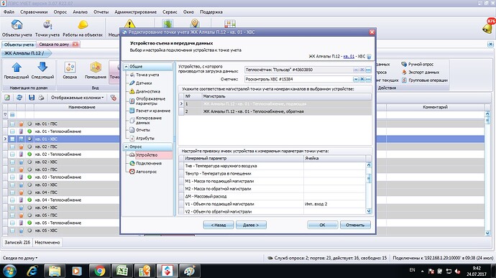The width and height of the screenshot is (496, 278).
Task: Open Excel from the taskbar
Action: (121, 271)
